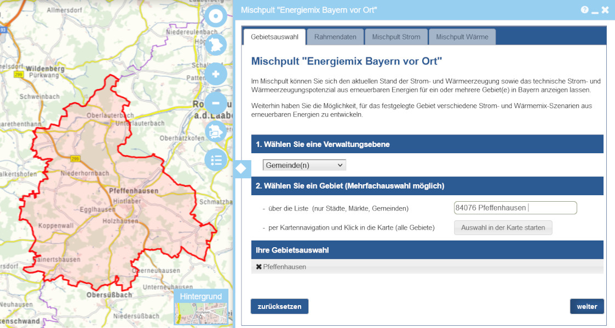Click the Bavaria overview map icon
The height and width of the screenshot is (328, 615).
[216, 45]
